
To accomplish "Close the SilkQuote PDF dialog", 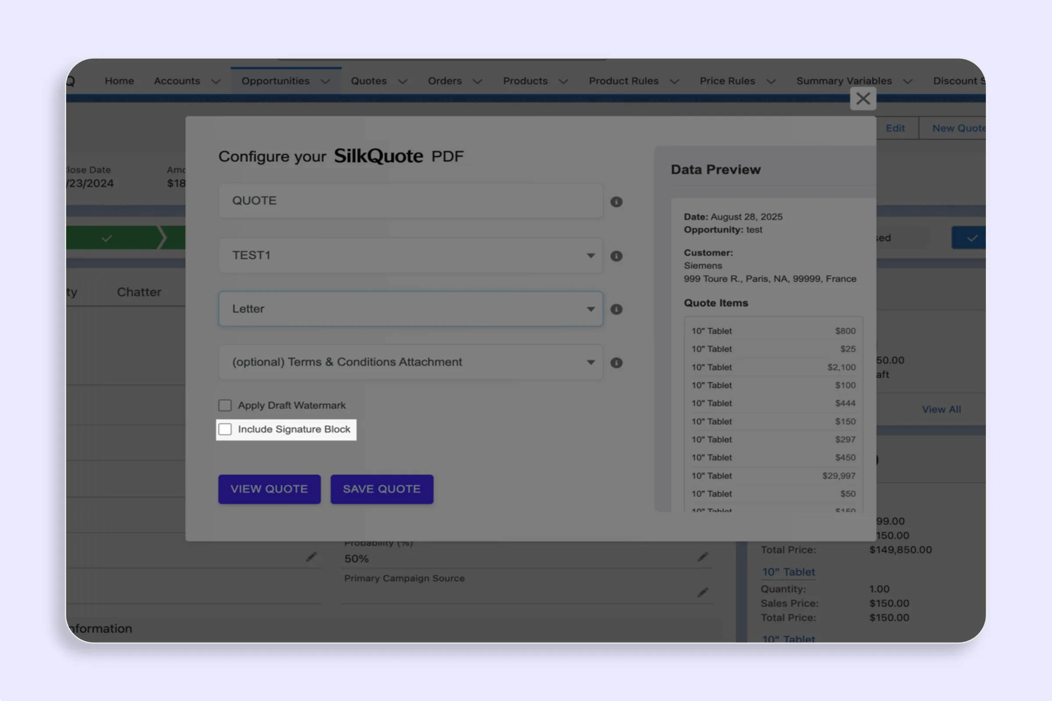I will (863, 99).
